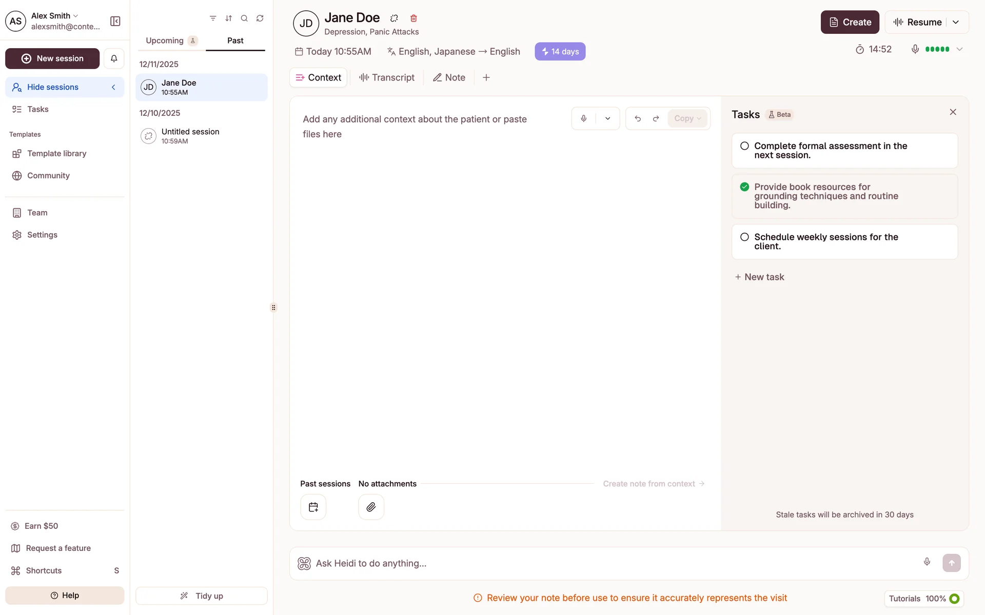Open the microphone input level dropdown
This screenshot has width=985, height=615.
[960, 49]
